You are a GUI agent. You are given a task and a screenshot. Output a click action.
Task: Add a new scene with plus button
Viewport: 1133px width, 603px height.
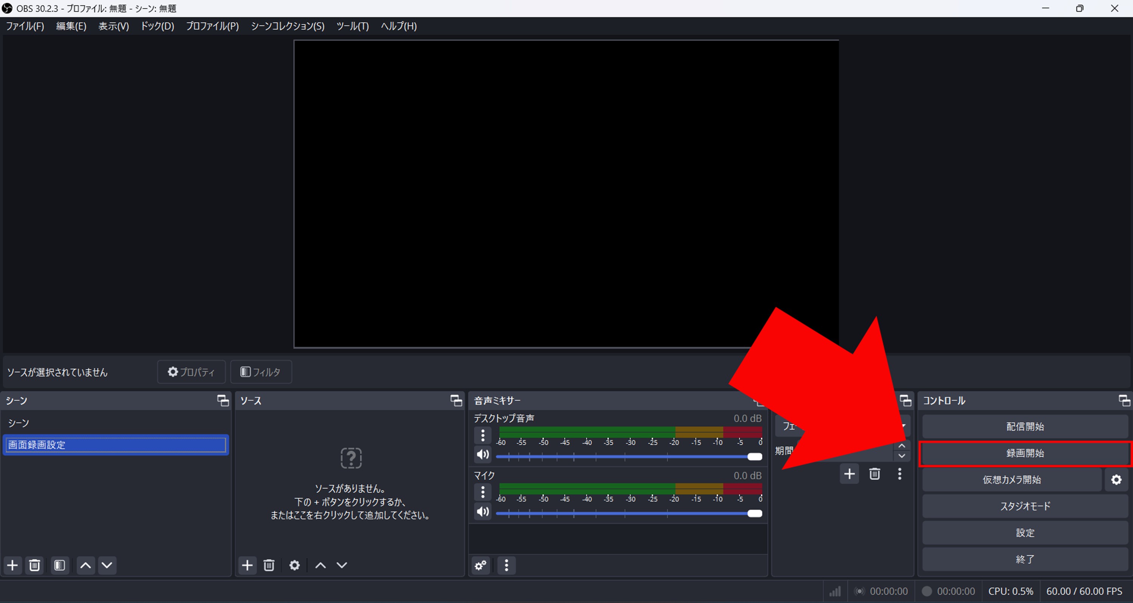[x=13, y=565]
